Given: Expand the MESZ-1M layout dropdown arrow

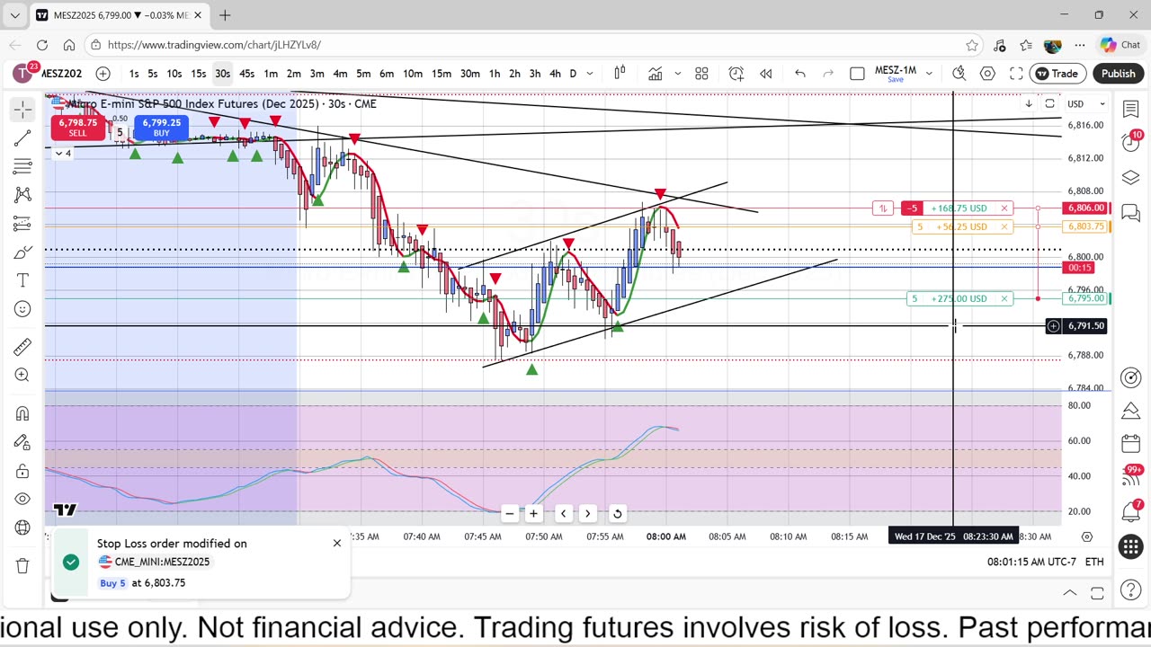Looking at the screenshot, I should point(930,74).
